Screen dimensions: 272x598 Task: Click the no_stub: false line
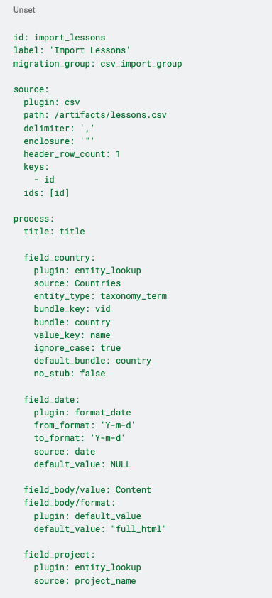(x=70, y=374)
